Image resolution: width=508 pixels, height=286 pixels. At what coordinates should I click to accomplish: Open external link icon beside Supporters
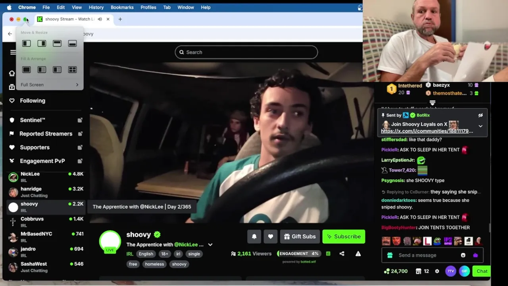click(80, 147)
